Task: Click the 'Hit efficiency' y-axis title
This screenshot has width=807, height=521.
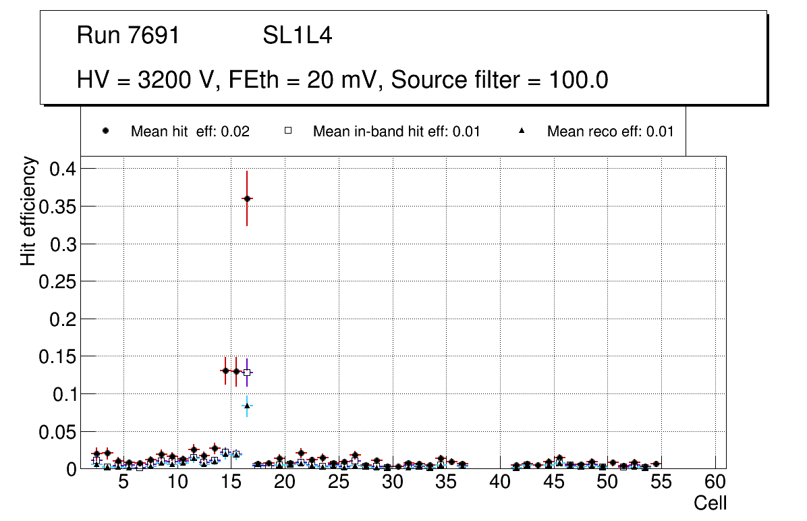Action: (28, 211)
